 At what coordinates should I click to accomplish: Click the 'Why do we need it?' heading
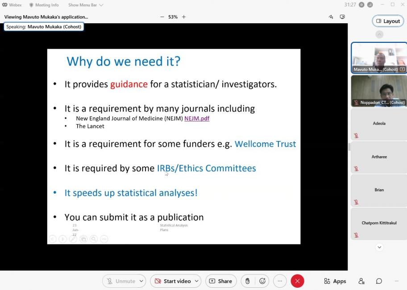[124, 62]
